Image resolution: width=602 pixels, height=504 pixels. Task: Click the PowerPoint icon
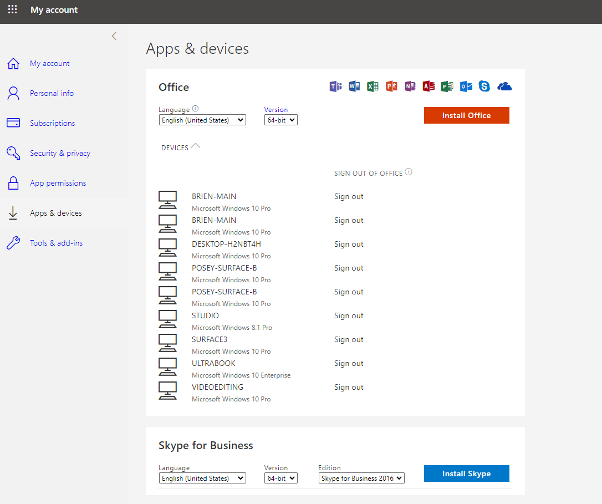391,86
